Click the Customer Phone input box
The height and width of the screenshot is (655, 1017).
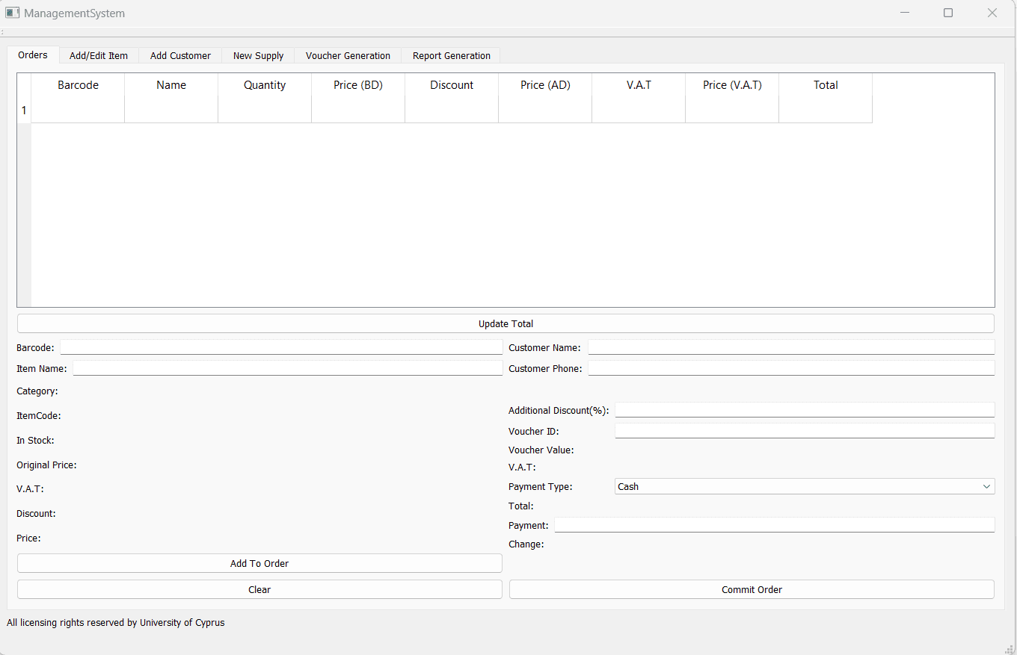tap(790, 368)
